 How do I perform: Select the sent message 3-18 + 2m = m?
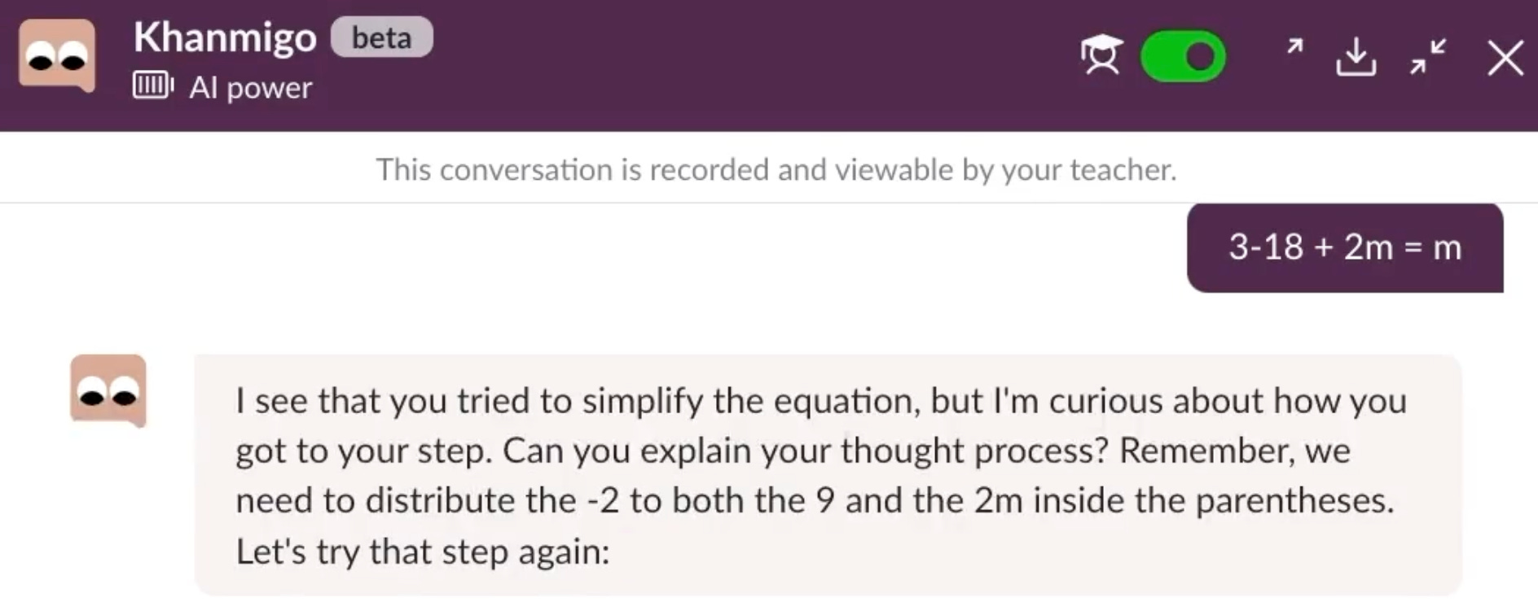point(1345,247)
